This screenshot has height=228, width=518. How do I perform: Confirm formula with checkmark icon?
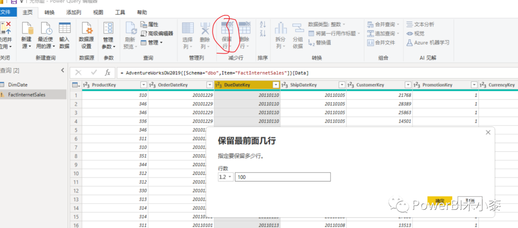(x=94, y=73)
